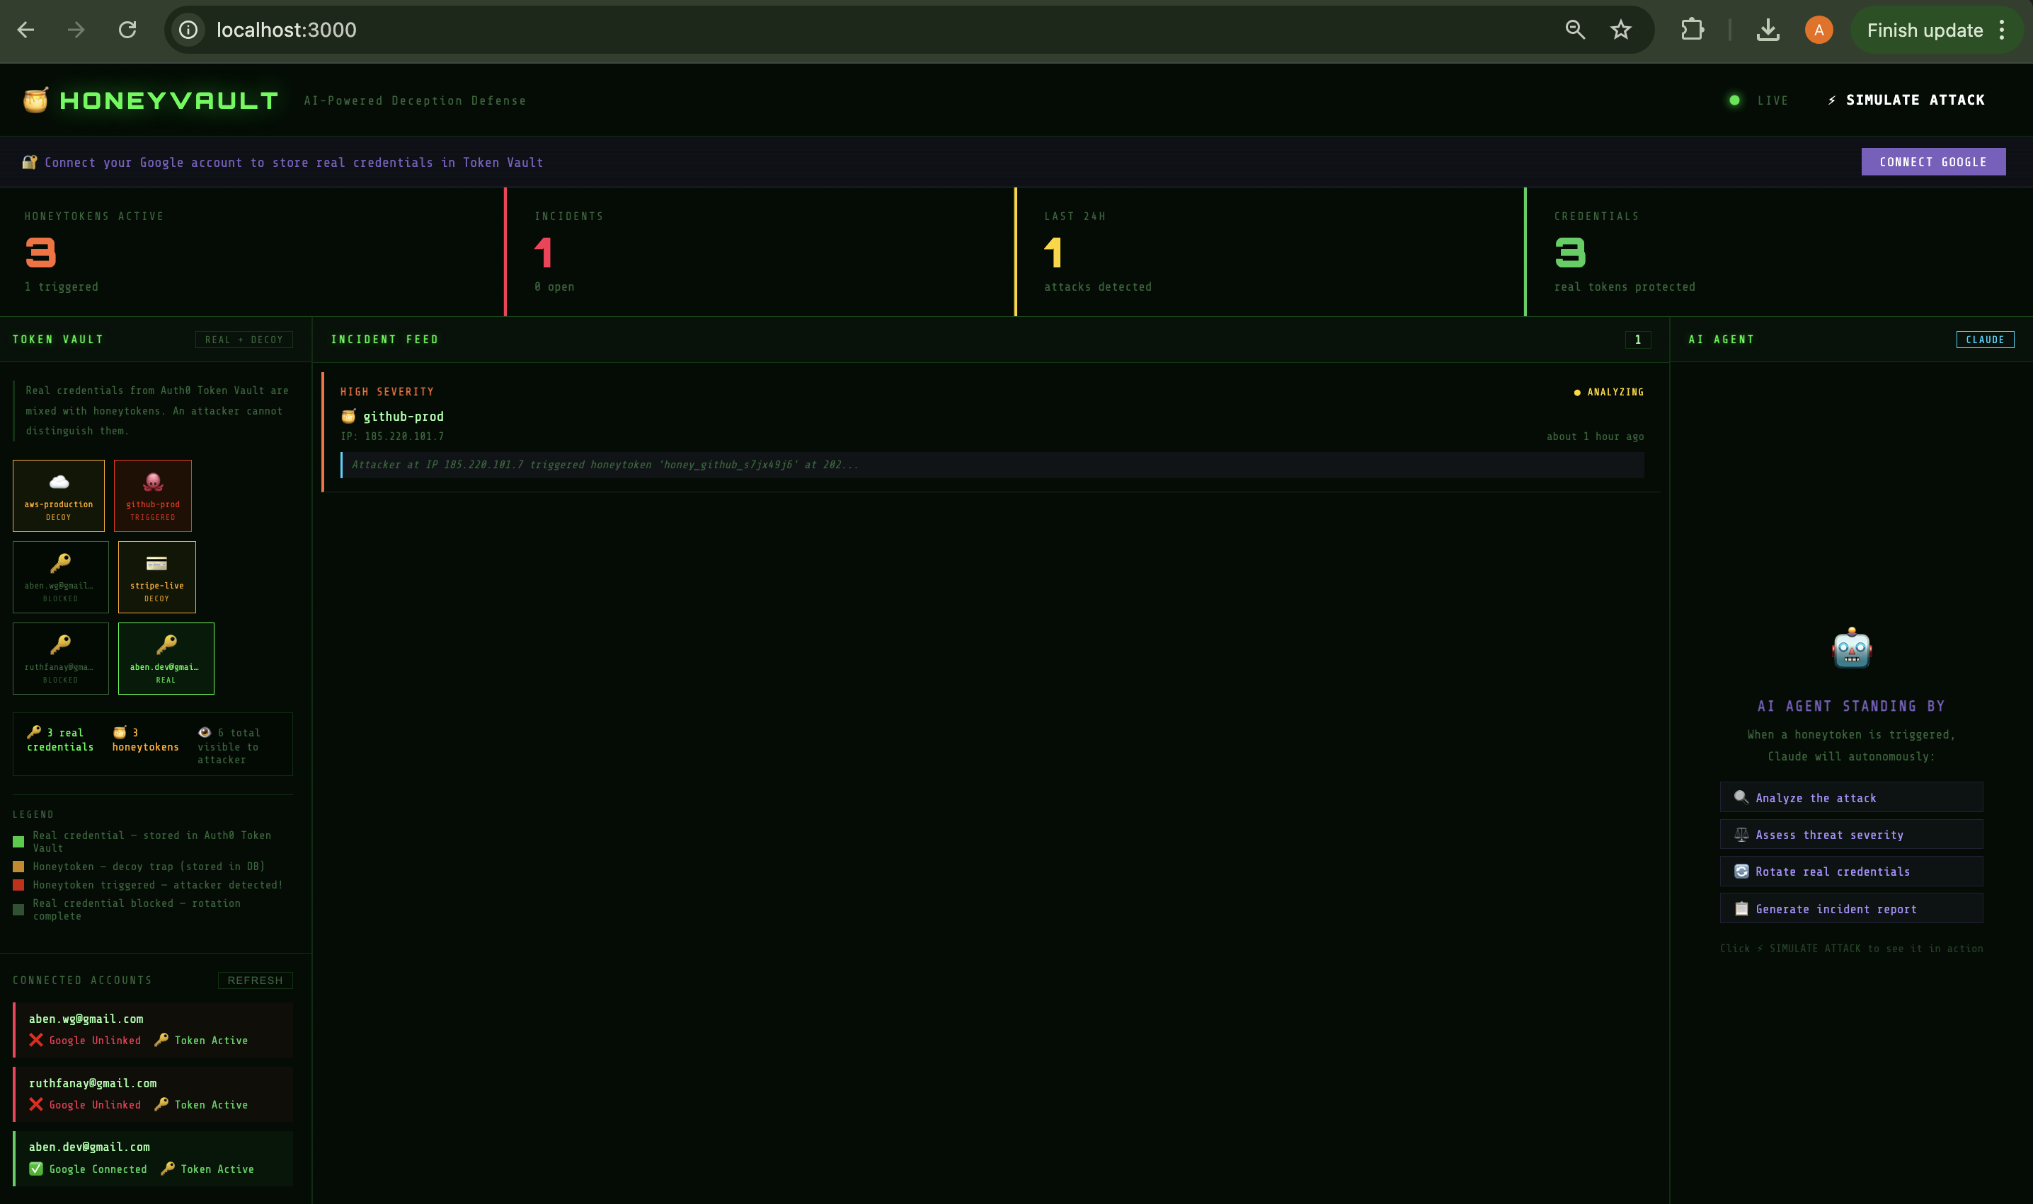Open the browser extensions puzzle icon
Viewport: 2033px width, 1204px height.
(1692, 30)
